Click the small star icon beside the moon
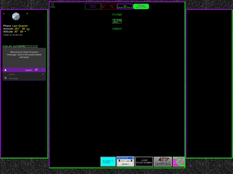Viewport: 233px width, 174px height. click(4, 14)
